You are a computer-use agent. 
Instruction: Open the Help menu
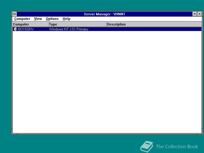66,19
